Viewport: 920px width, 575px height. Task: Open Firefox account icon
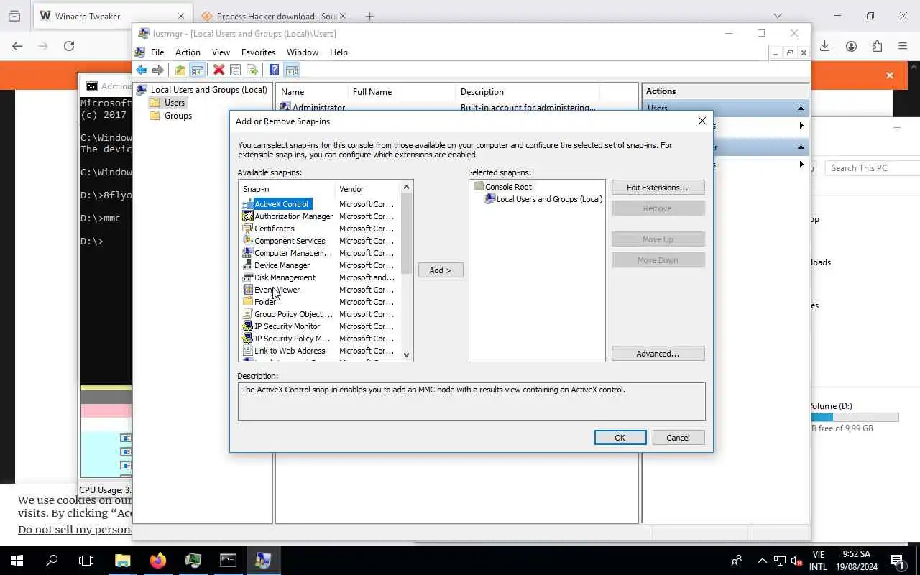pyautogui.click(x=851, y=46)
